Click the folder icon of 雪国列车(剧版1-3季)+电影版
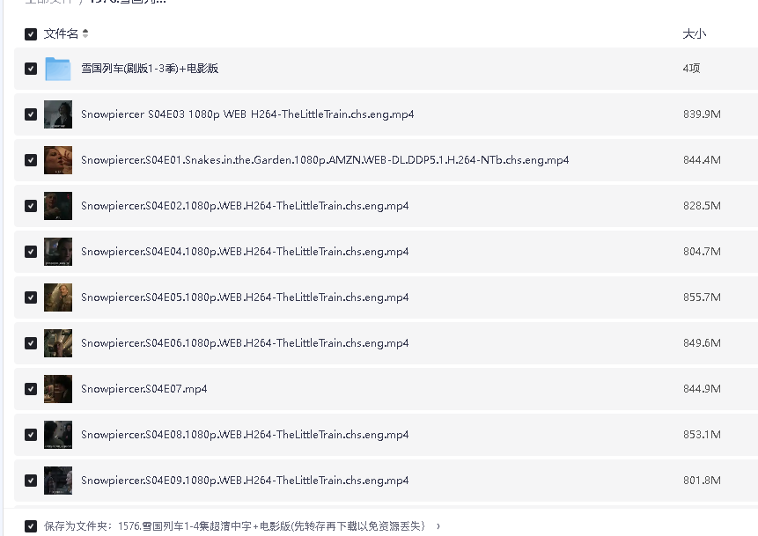This screenshot has width=758, height=536. tap(57, 68)
